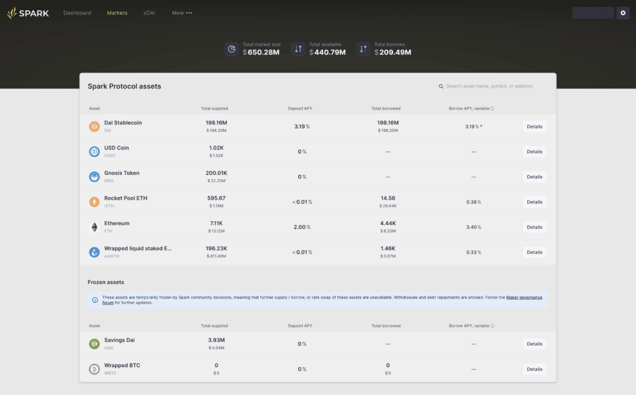636x395 pixels.
Task: Click the $440.79M total available value
Action: coord(327,52)
